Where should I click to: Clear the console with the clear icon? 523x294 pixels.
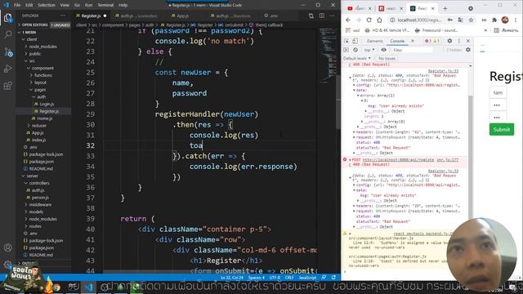(x=355, y=50)
